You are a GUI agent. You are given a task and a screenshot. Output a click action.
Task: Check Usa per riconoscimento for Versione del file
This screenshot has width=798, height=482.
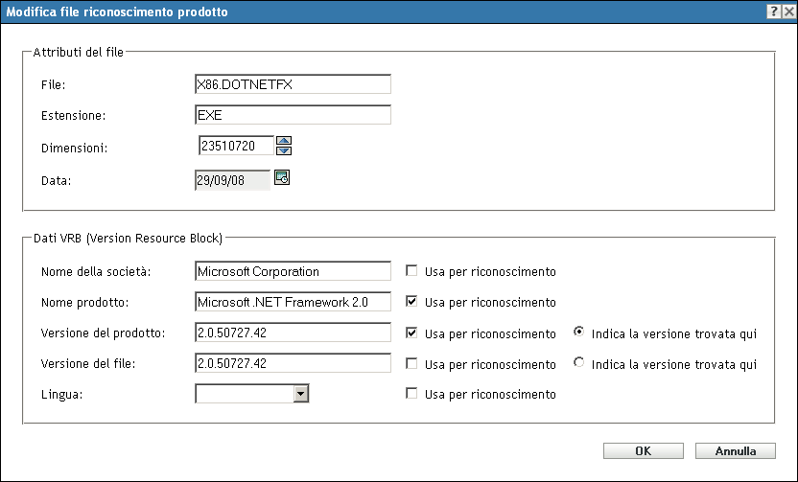411,364
